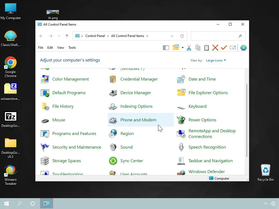Open the Sound speaker icon
Image resolution: width=279 pixels, height=209 pixels.
113,147
